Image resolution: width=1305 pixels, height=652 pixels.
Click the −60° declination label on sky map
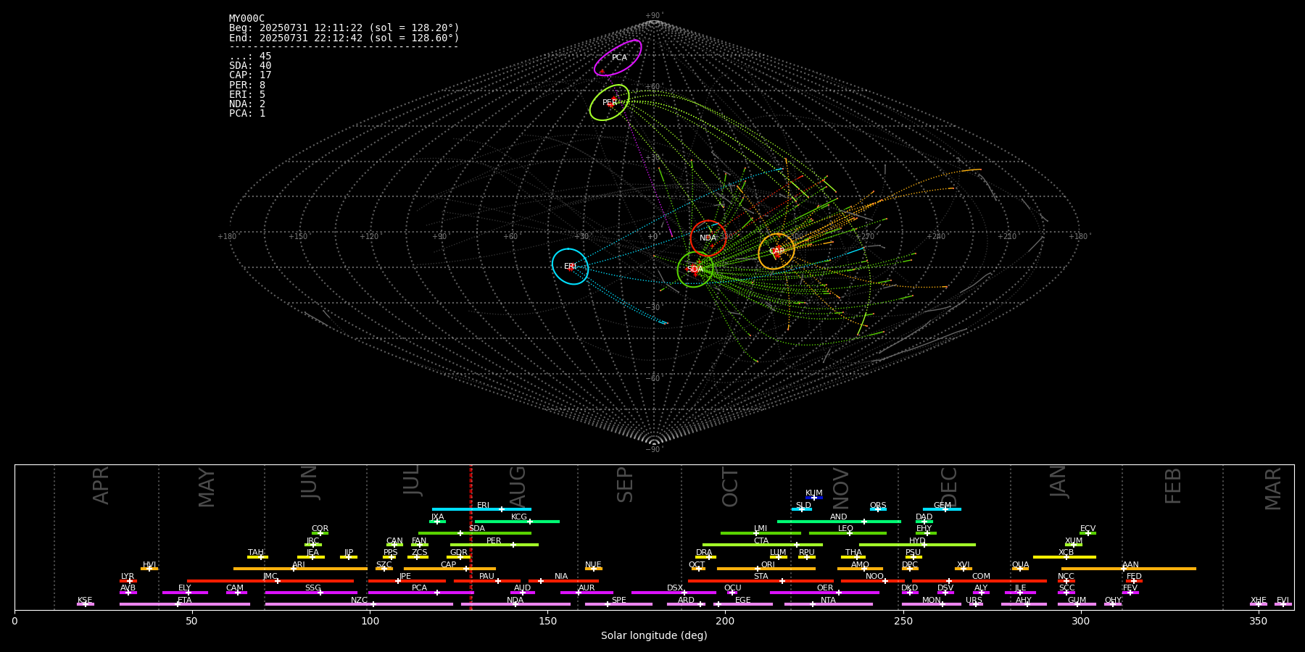point(654,378)
